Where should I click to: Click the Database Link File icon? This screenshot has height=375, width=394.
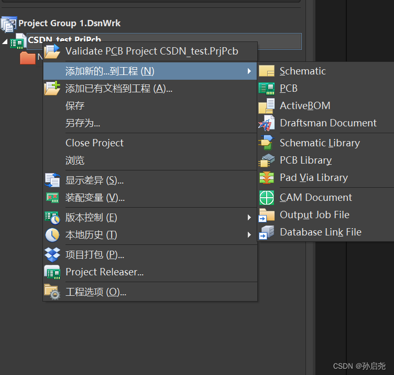coord(267,232)
